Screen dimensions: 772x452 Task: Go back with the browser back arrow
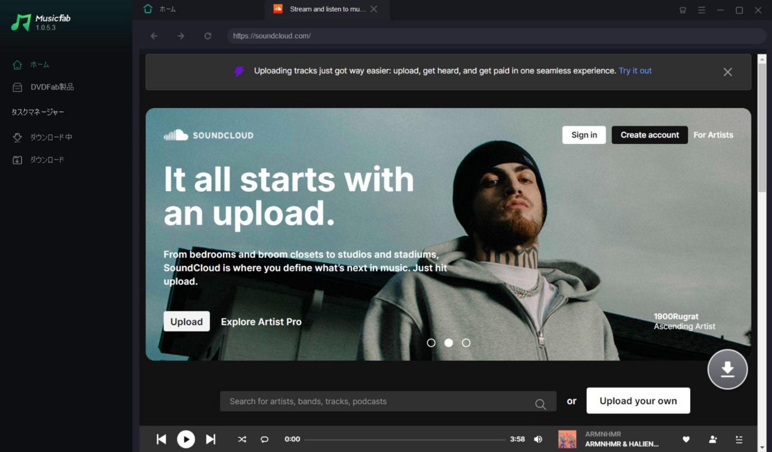(x=154, y=36)
